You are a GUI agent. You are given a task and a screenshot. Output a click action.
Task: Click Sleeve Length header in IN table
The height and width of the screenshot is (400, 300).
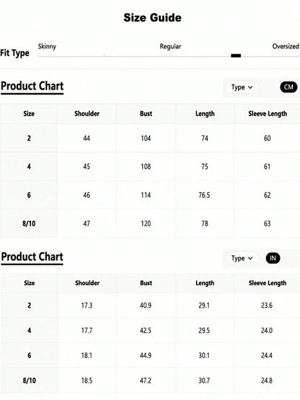(x=268, y=283)
